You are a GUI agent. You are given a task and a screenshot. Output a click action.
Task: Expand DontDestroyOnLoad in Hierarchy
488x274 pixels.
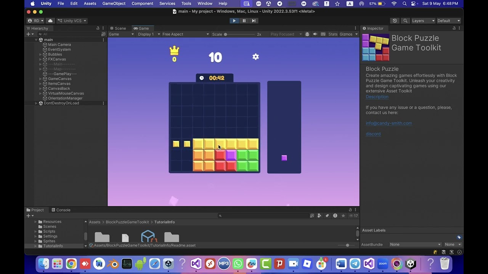[36, 103]
